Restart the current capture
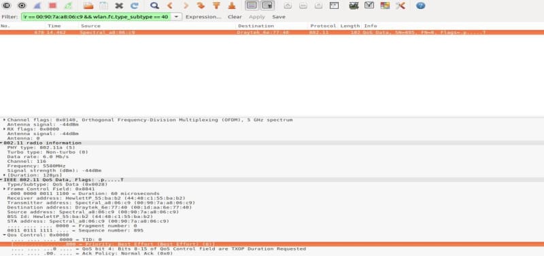Viewport: 544px width, 256px height. click(69, 5)
